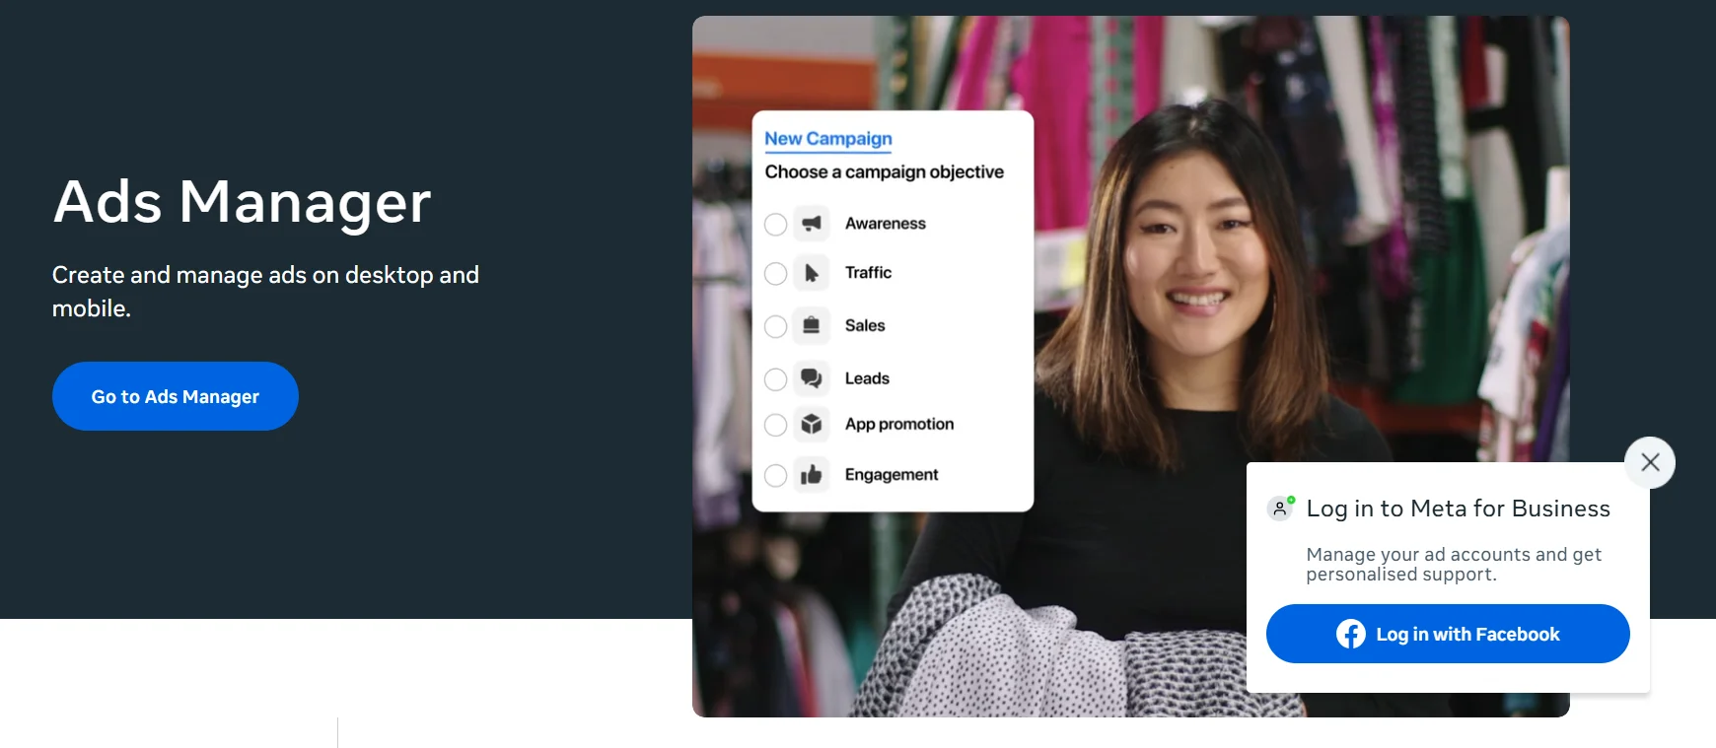Open the New Campaign link
The height and width of the screenshot is (748, 1716).
tap(828, 139)
